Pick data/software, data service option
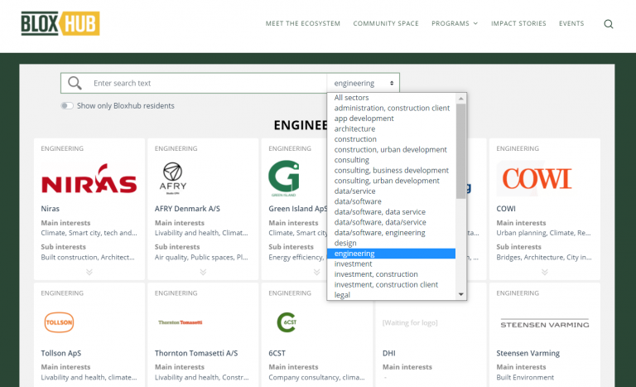This screenshot has width=636, height=387. [x=391, y=212]
